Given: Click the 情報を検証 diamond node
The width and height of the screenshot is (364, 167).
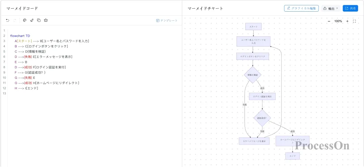Looking at the screenshot, I should click(x=253, y=75).
